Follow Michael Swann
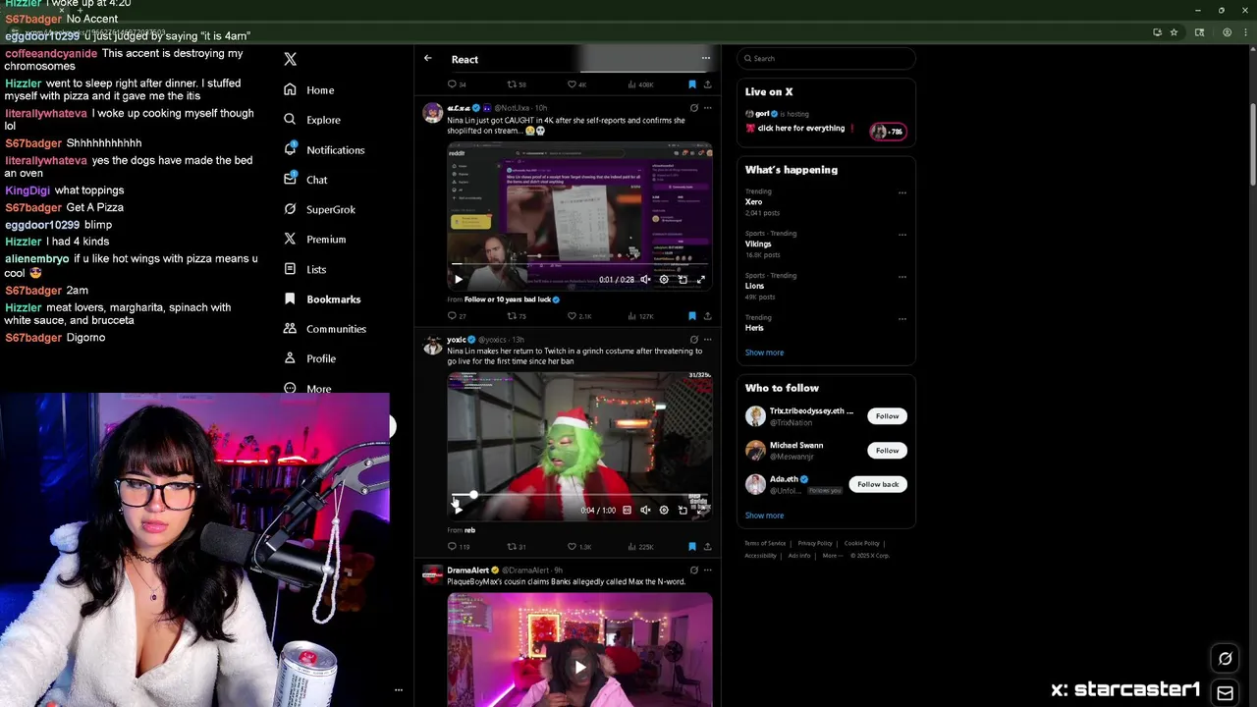1257x707 pixels. (887, 450)
